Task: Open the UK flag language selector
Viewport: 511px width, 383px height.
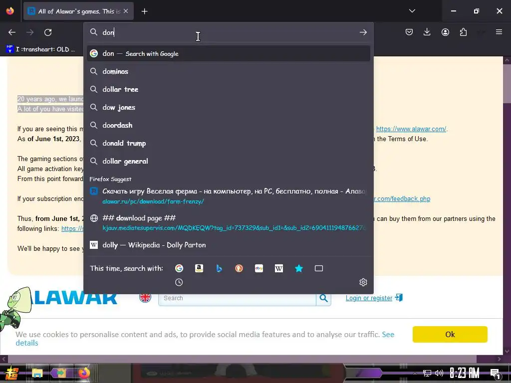Action: point(145,298)
